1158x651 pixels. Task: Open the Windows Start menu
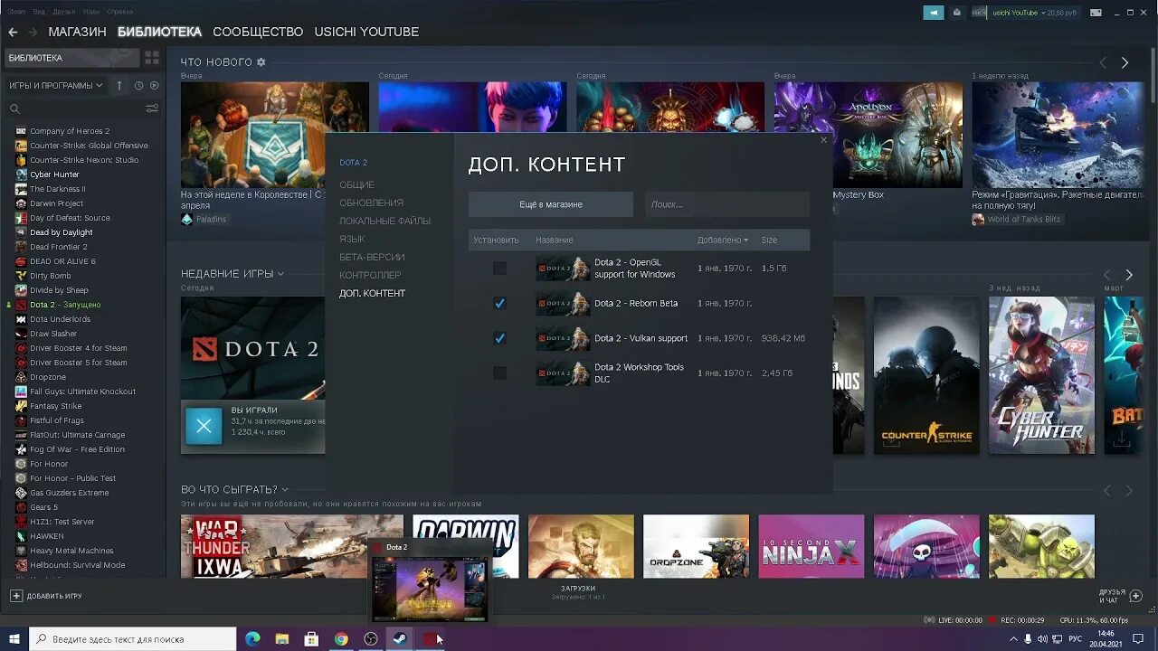[x=14, y=639]
